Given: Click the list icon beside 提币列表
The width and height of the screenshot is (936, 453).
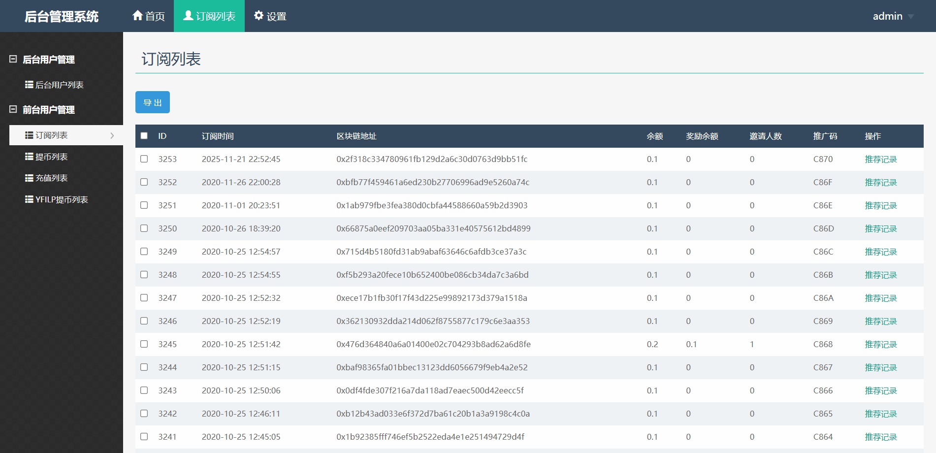Looking at the screenshot, I should click(x=29, y=157).
